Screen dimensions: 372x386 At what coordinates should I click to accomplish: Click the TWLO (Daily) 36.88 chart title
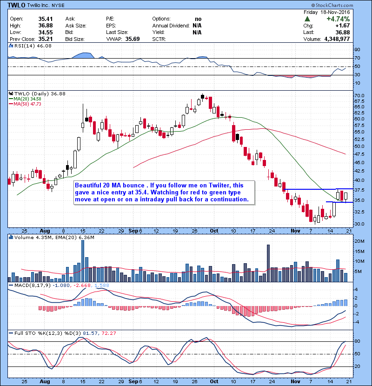pyautogui.click(x=40, y=94)
